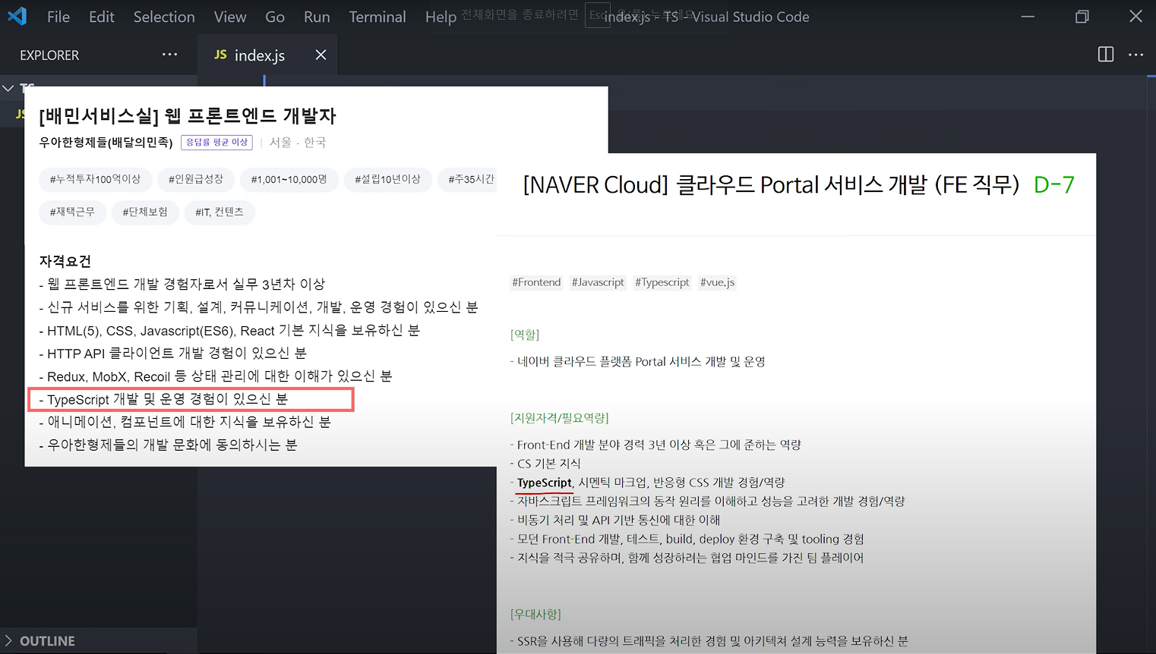This screenshot has height=654, width=1156.
Task: Minimize the Visual Studio Code window
Action: point(1028,17)
